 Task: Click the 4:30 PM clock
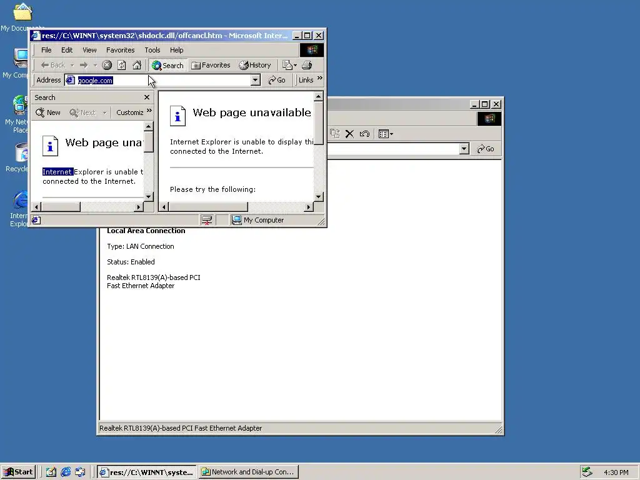point(616,472)
